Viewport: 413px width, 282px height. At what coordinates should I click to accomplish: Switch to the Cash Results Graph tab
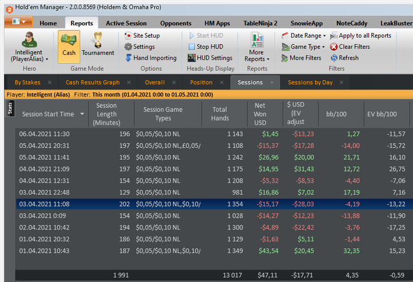(x=93, y=83)
